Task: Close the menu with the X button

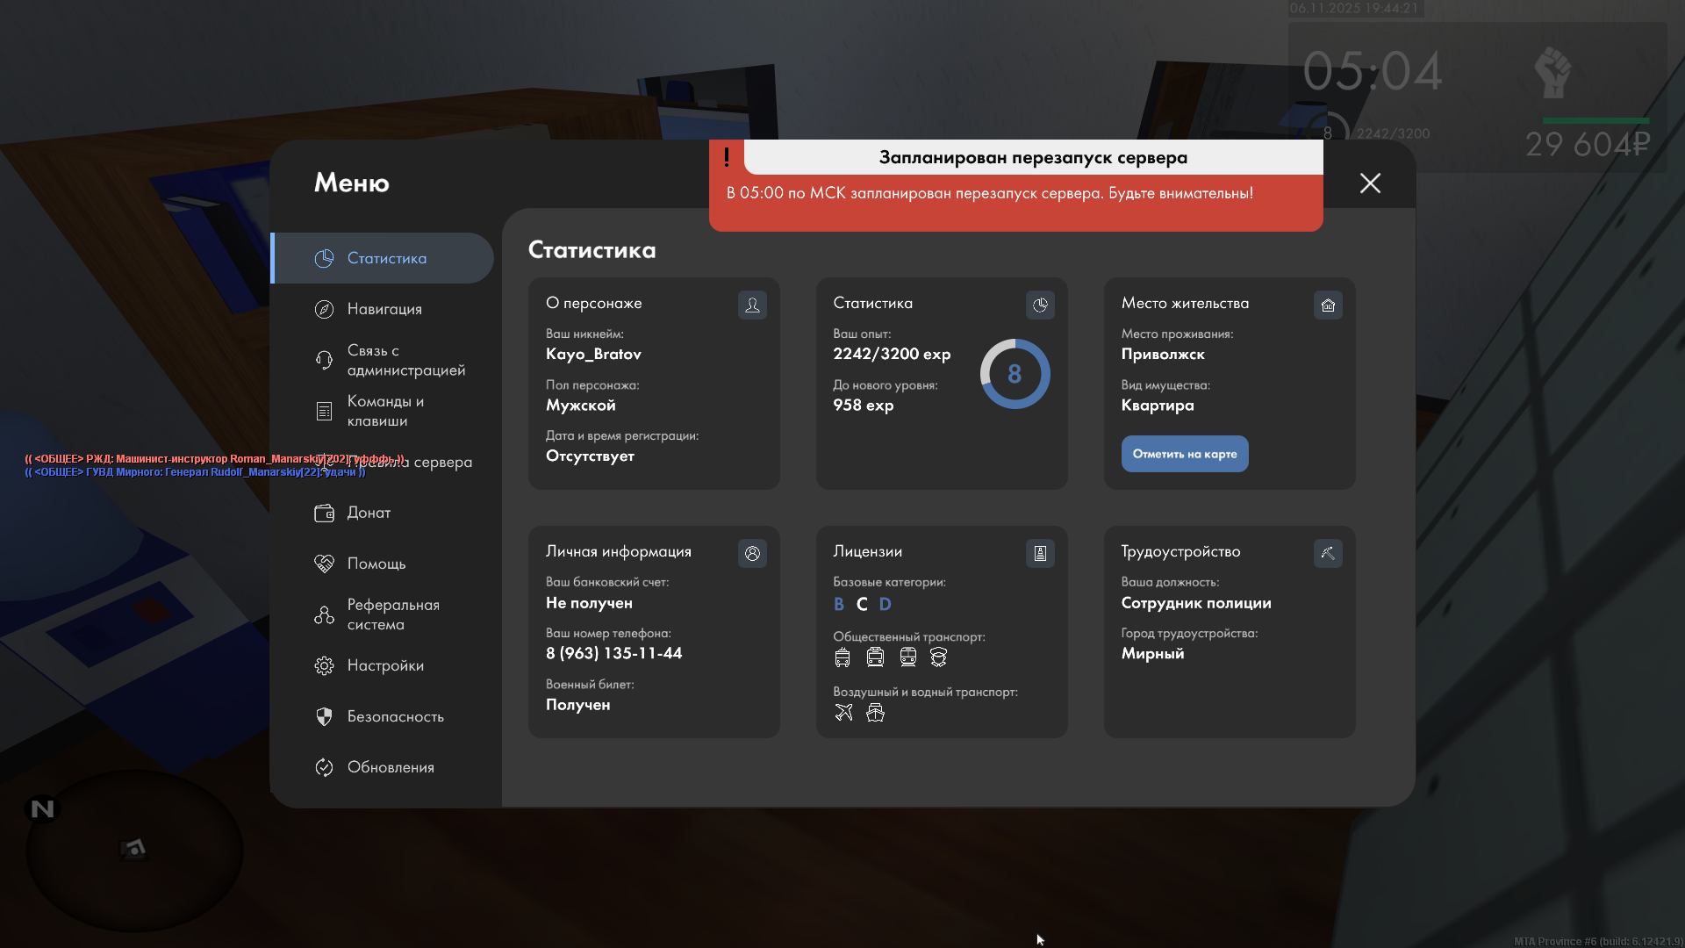Action: pyautogui.click(x=1370, y=183)
